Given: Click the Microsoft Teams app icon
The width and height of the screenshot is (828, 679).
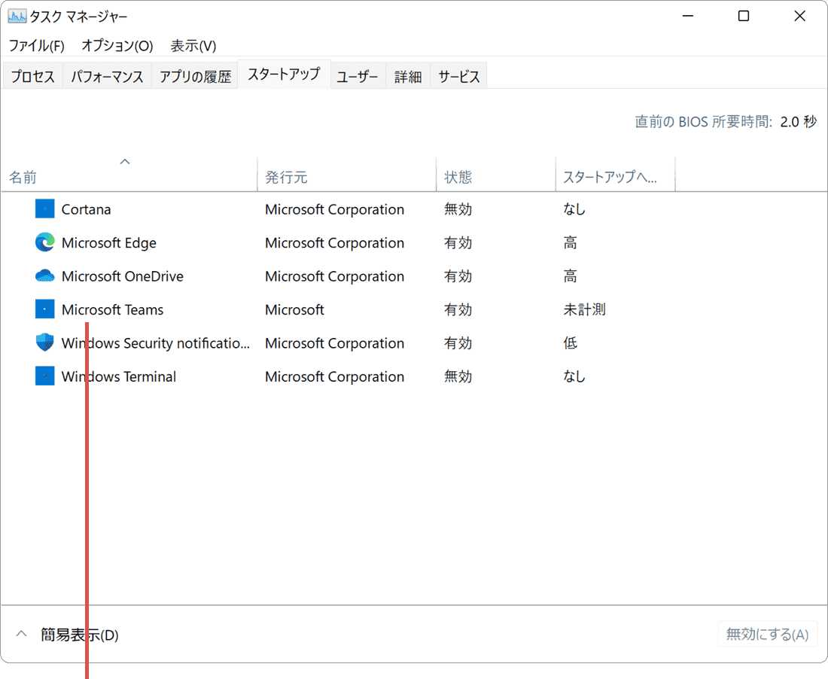Looking at the screenshot, I should click(45, 309).
